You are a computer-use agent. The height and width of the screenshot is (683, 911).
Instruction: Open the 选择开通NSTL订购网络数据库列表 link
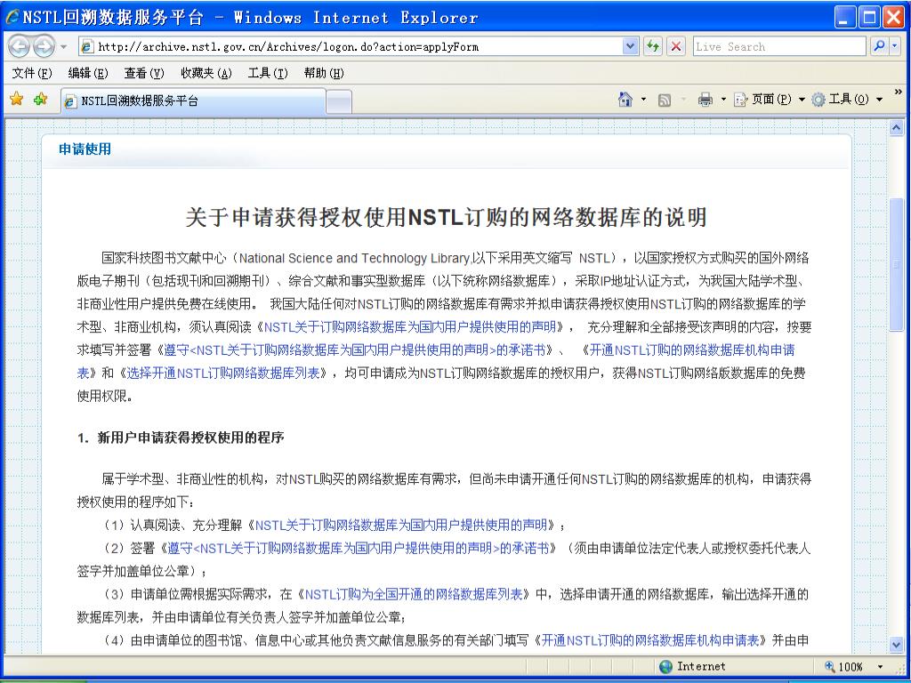223,373
